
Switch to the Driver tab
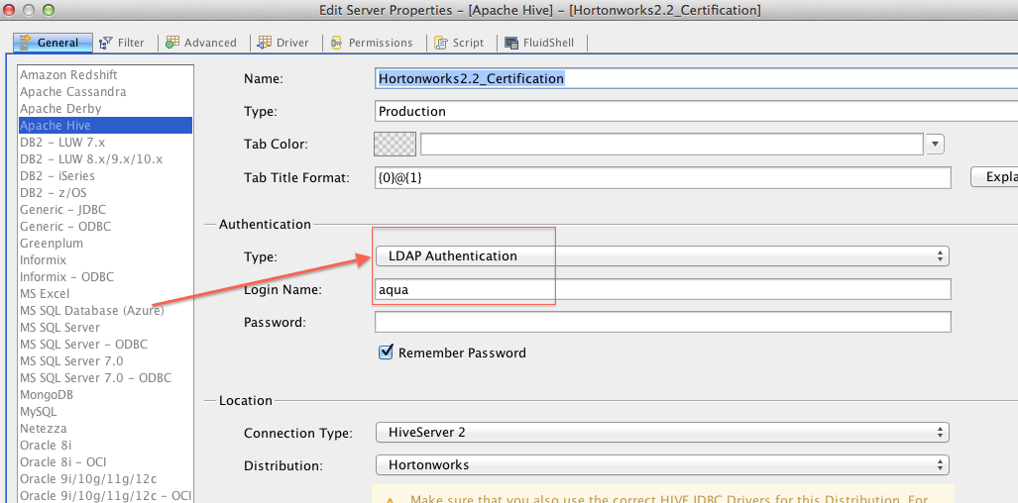[x=283, y=43]
